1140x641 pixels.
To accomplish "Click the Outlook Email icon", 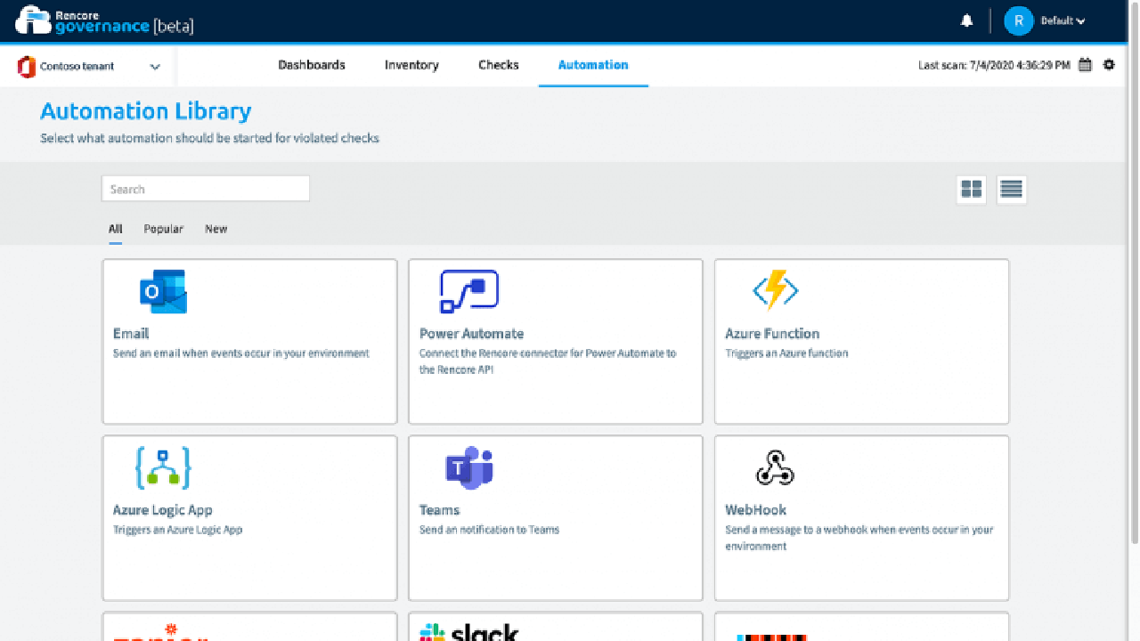I will (163, 292).
